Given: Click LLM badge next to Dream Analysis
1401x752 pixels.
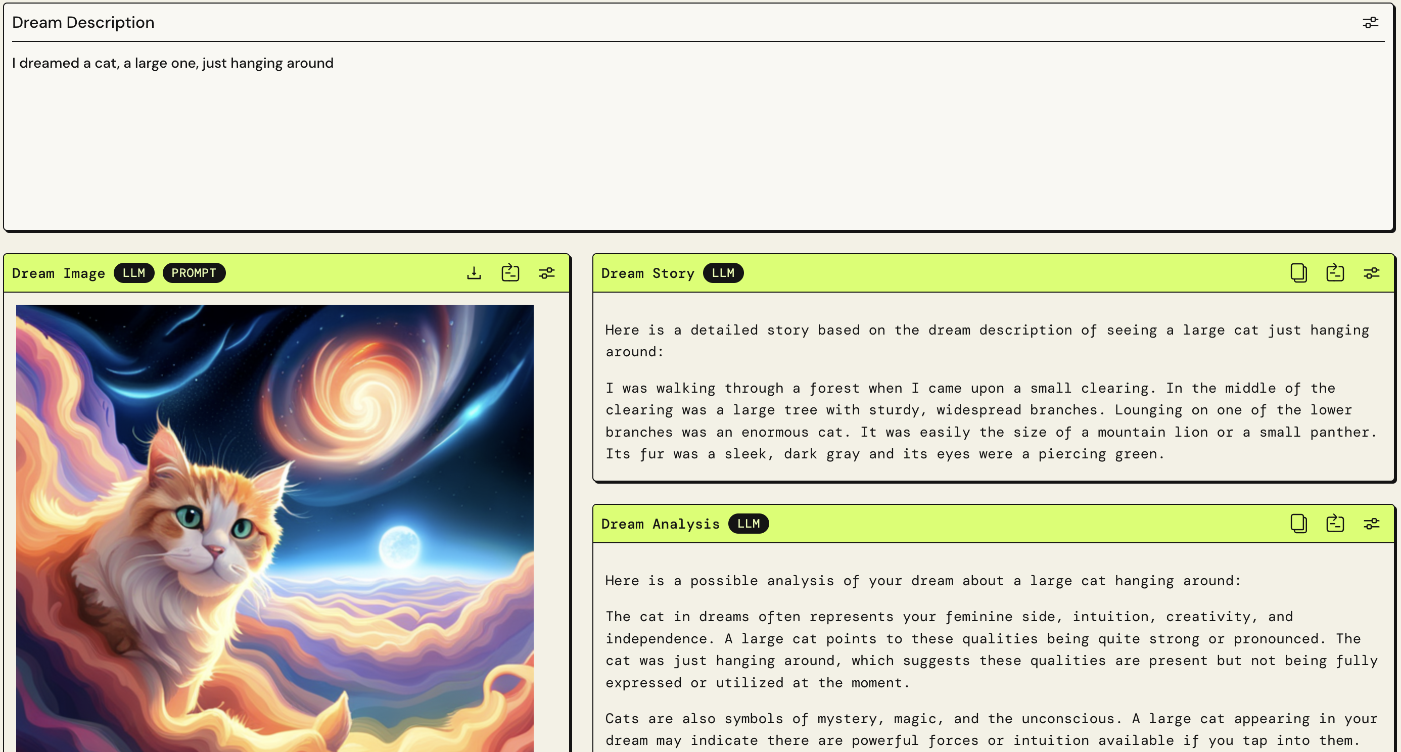Looking at the screenshot, I should pos(749,524).
